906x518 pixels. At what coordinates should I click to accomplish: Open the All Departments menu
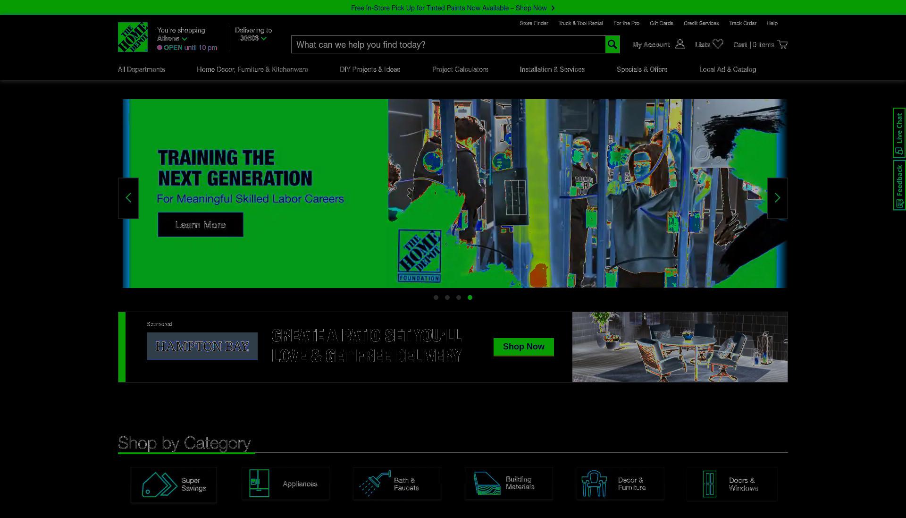[x=142, y=69]
